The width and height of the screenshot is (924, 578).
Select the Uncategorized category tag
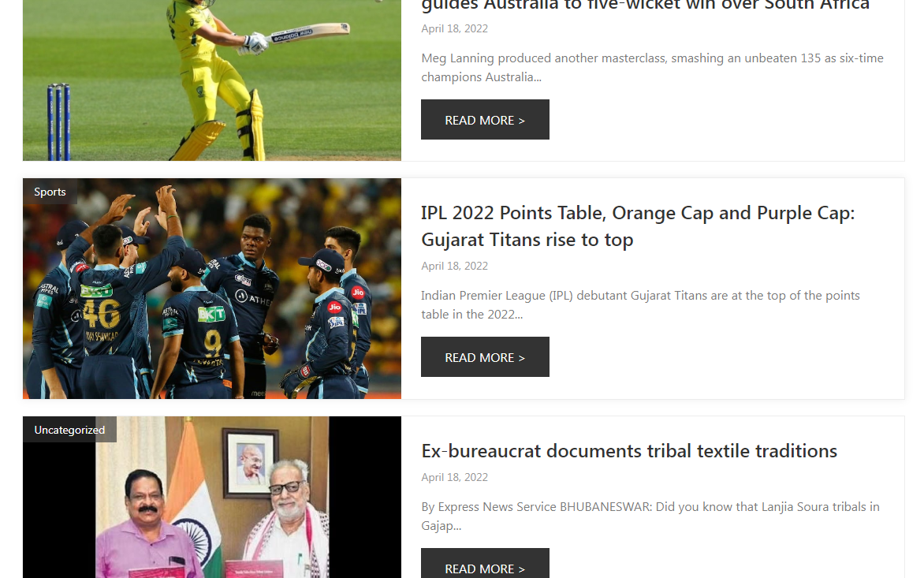(x=69, y=430)
